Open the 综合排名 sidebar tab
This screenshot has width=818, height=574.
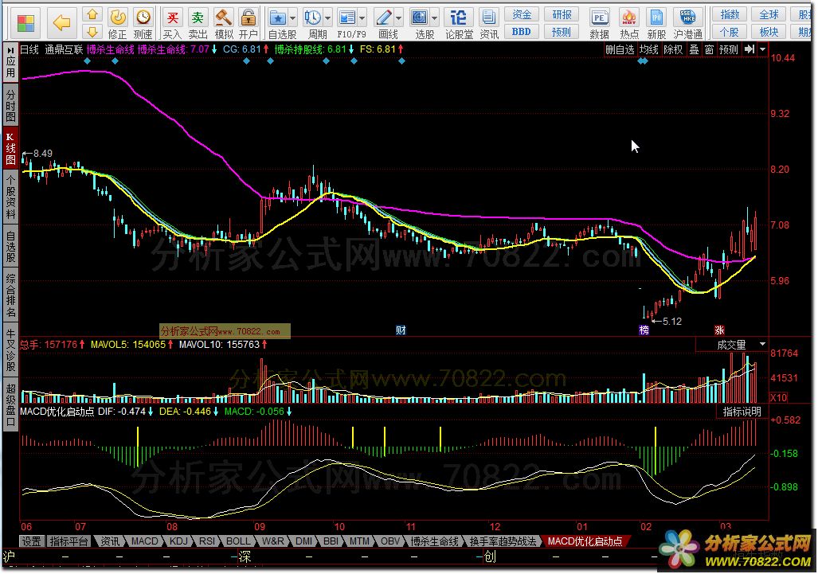click(10, 295)
